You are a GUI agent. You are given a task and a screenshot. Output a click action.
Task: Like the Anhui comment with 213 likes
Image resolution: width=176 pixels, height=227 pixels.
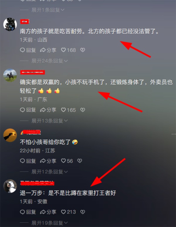pyautogui.click(x=68, y=212)
